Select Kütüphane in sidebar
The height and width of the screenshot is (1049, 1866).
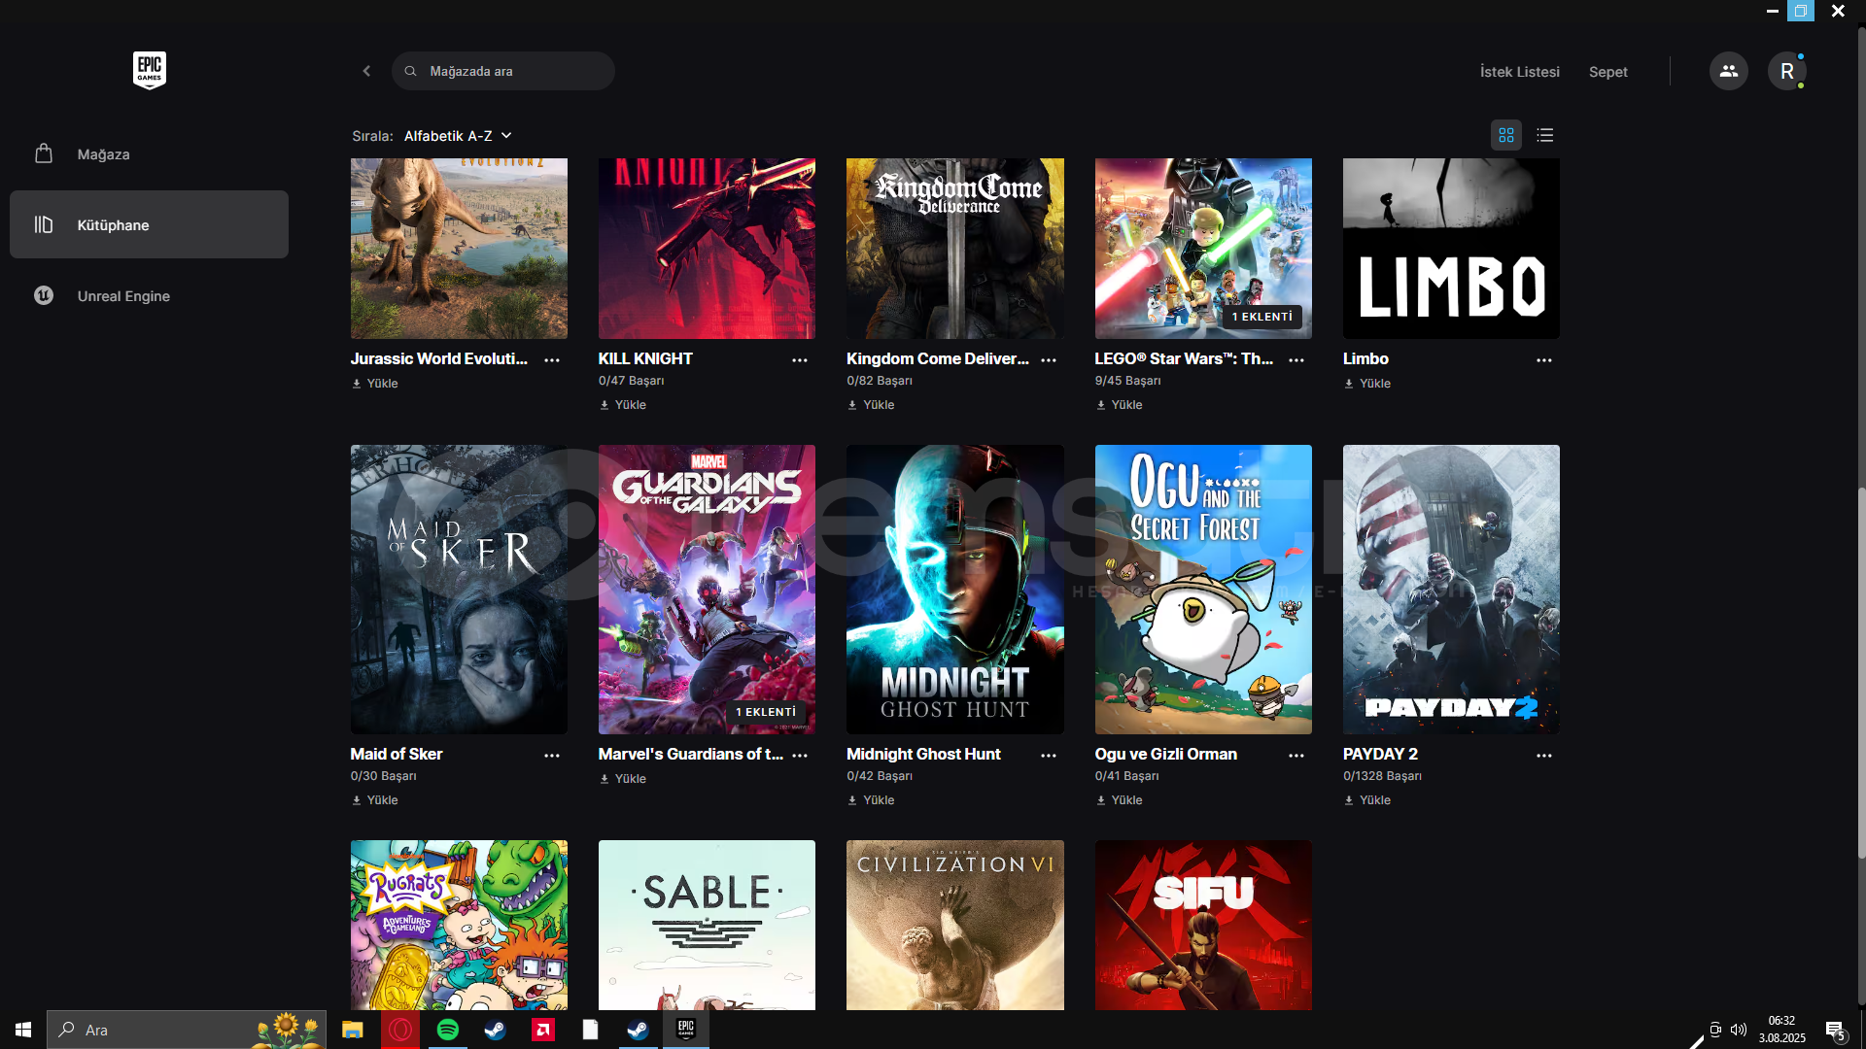click(149, 224)
